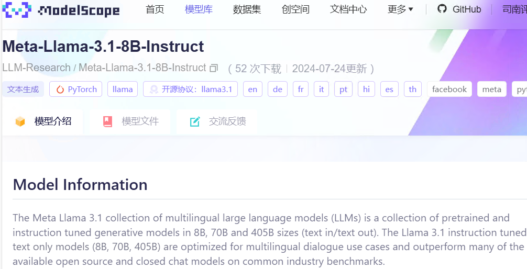Screen dimensions: 527x269
Task: Click the meta tag
Action: point(492,89)
